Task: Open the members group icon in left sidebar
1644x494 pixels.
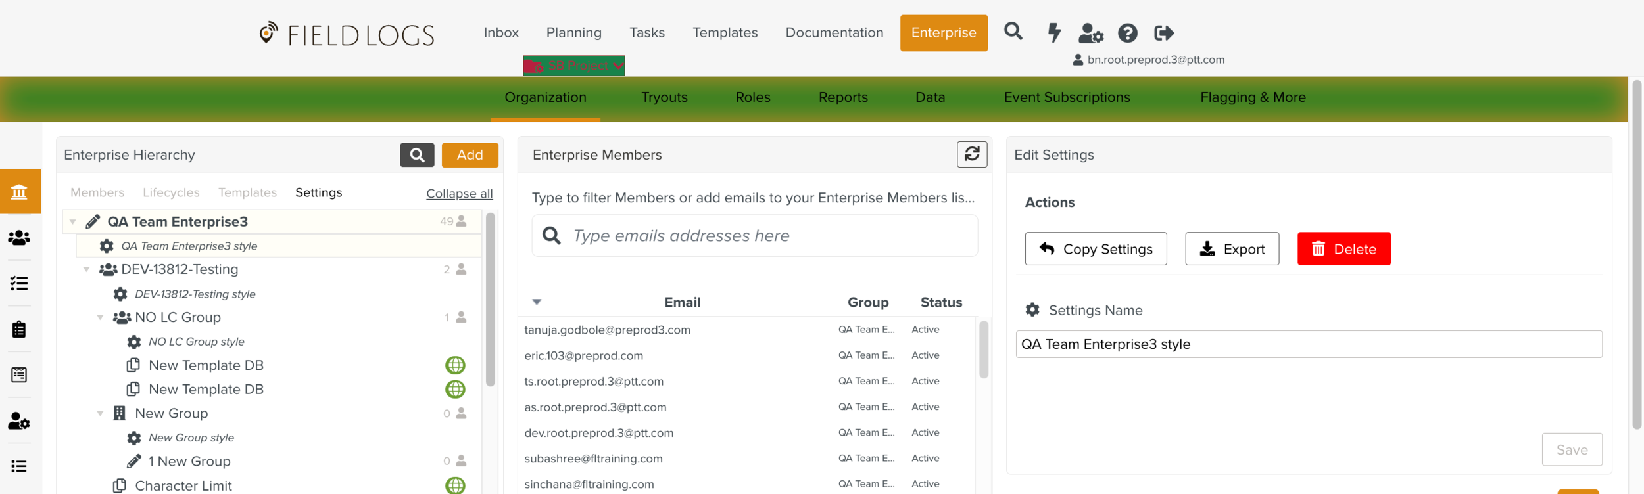Action: coord(19,238)
